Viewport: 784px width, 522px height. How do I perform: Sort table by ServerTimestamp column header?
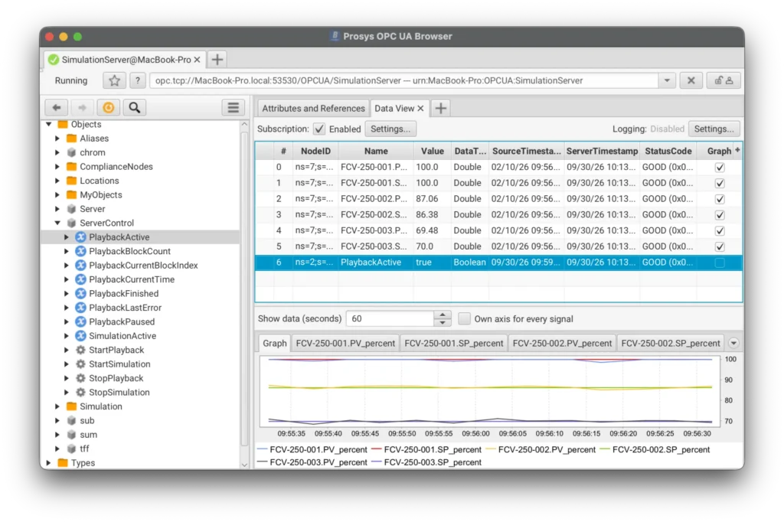(x=602, y=151)
